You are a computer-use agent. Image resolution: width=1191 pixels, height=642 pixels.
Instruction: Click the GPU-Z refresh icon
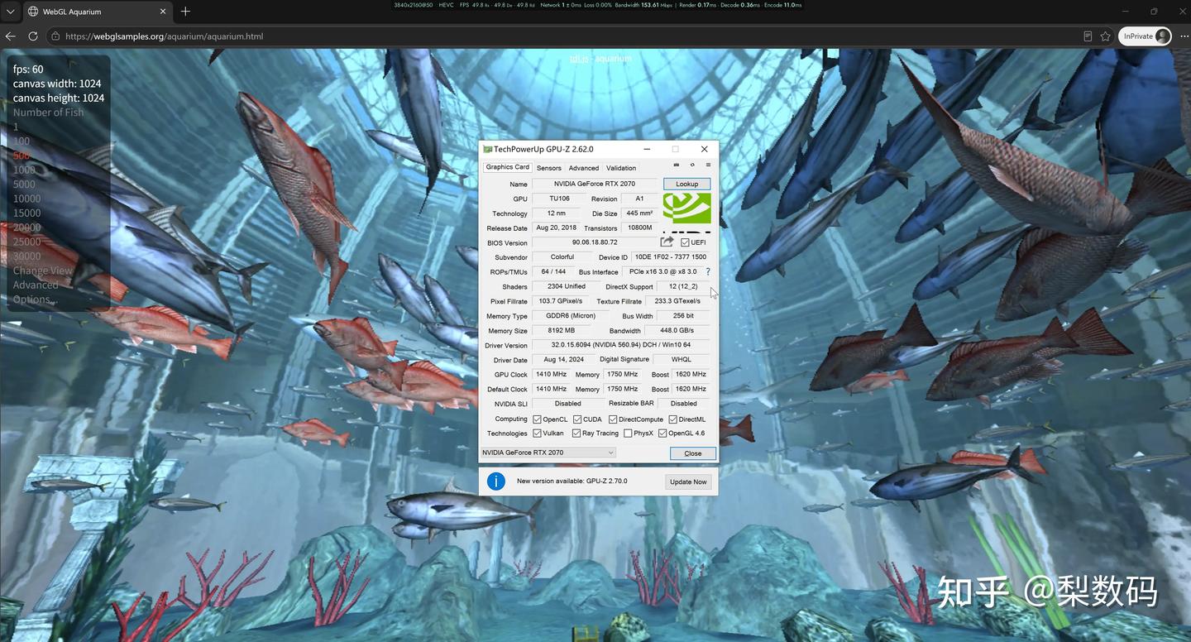coord(692,165)
